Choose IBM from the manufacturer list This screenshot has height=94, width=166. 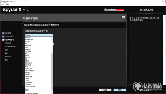coord(38,47)
